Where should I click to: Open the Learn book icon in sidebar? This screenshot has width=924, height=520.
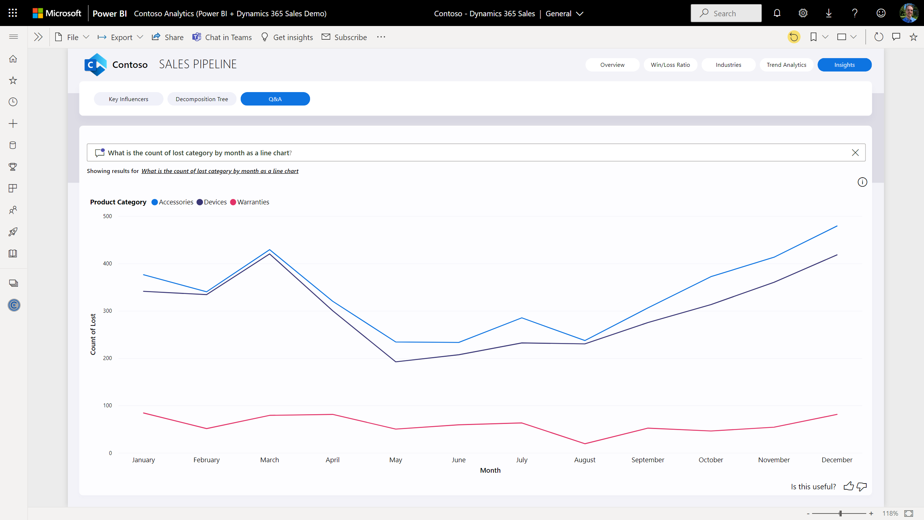point(13,253)
